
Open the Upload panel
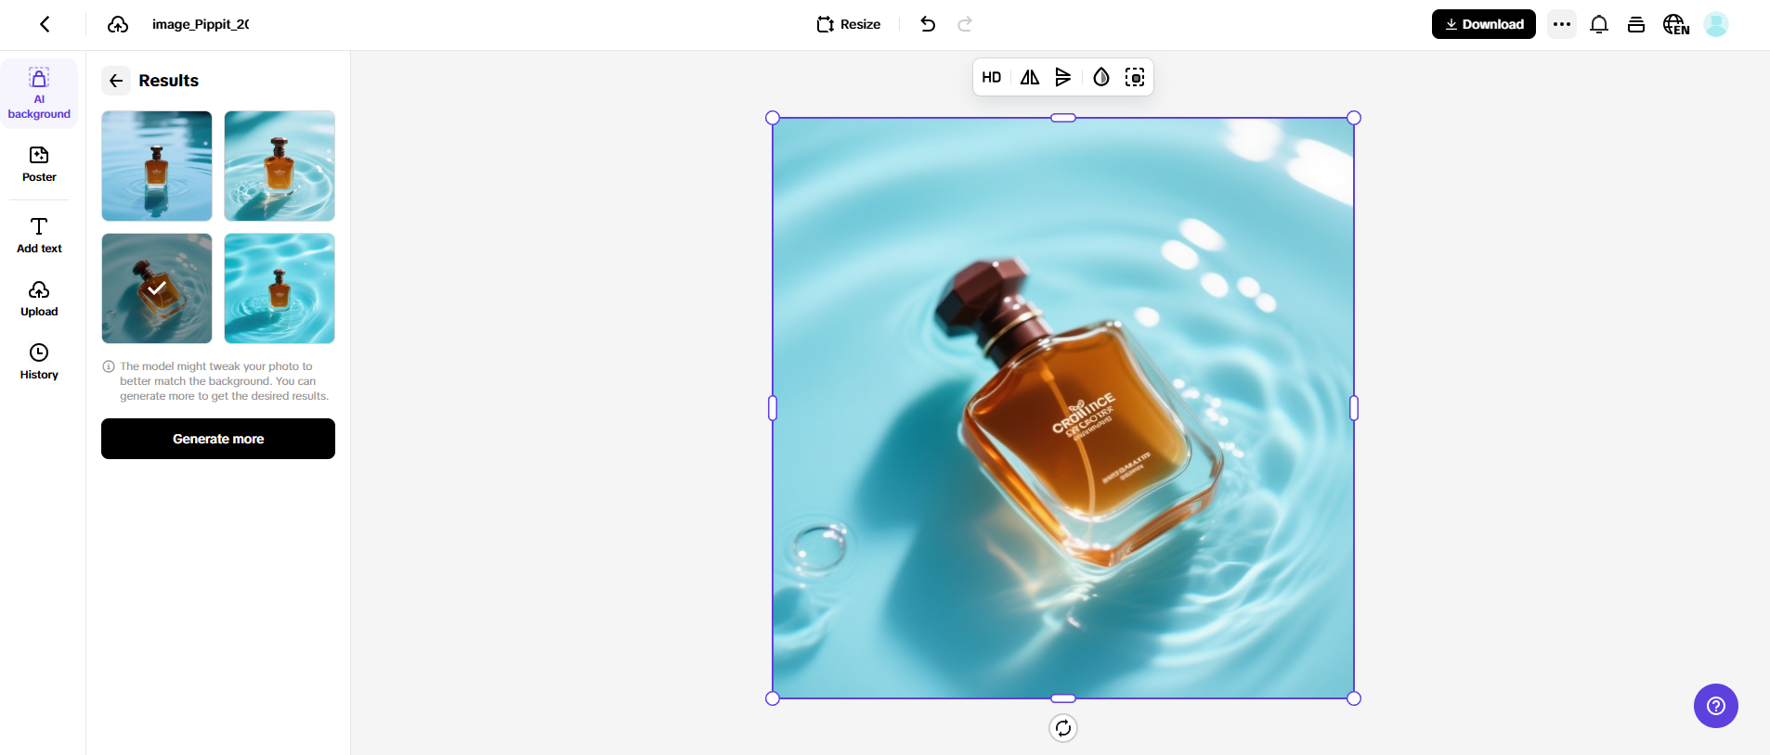39,299
